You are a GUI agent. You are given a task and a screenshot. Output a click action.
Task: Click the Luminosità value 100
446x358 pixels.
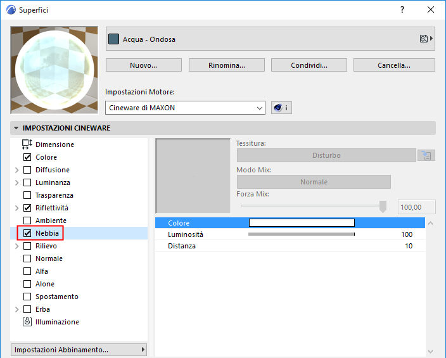coord(407,234)
